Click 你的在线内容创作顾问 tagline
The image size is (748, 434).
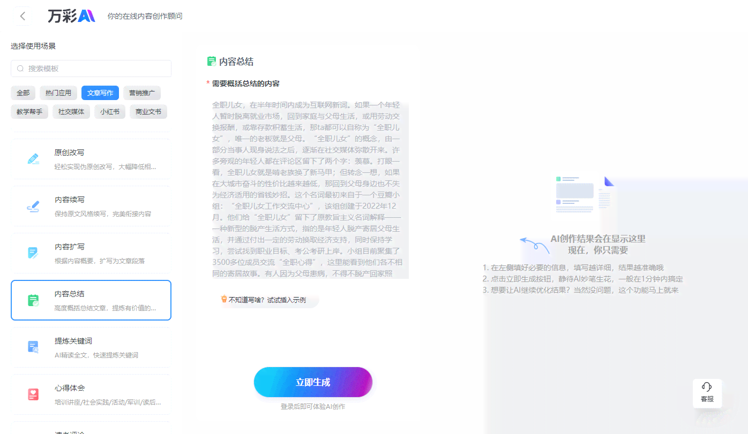click(x=145, y=17)
